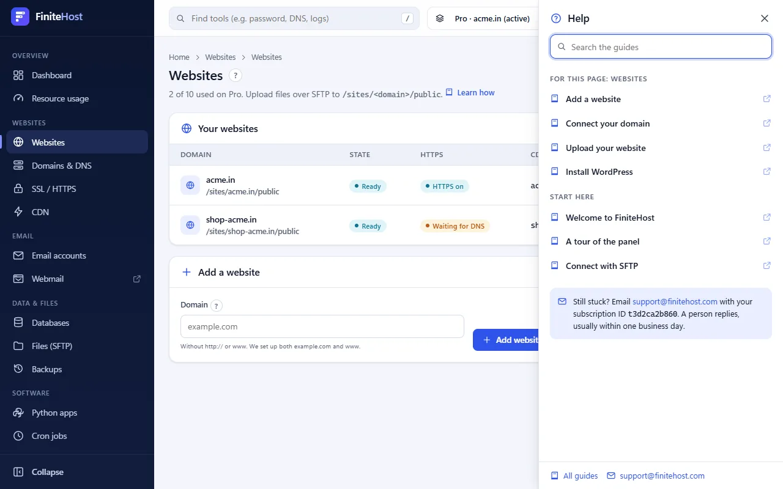Open Resource usage page
Screen dimensions: 783x489
77,98
